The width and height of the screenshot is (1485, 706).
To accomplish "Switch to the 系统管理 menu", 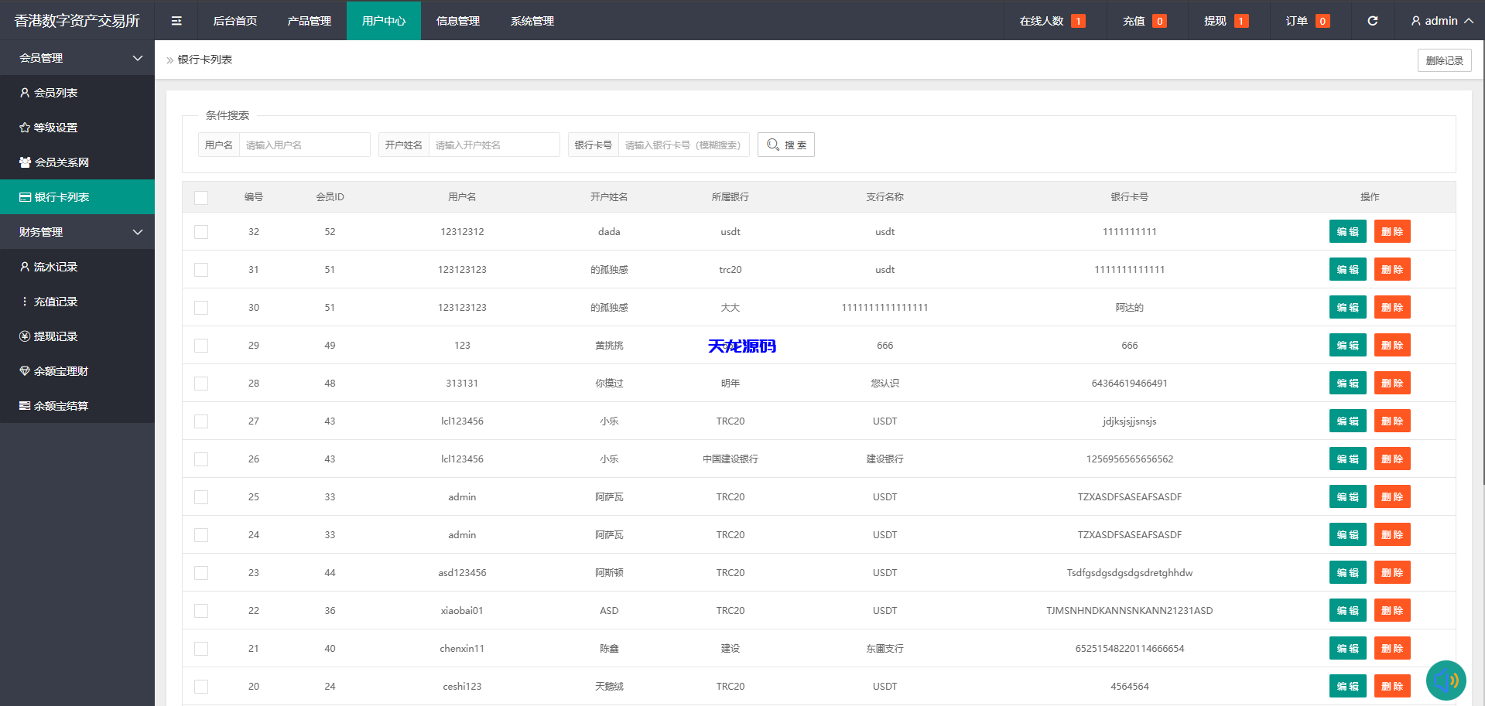I will (532, 21).
